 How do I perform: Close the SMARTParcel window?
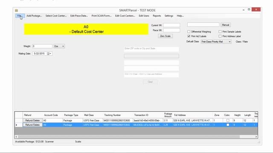click(256, 9)
